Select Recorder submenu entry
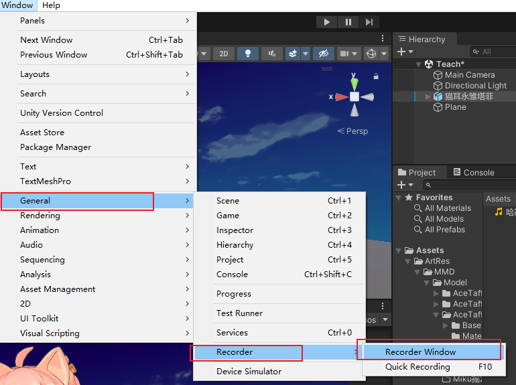The height and width of the screenshot is (385, 516). click(x=276, y=352)
